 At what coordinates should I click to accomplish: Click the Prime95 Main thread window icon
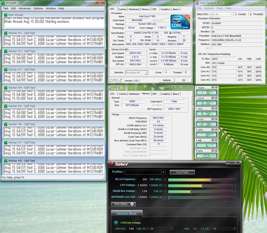(5, 15)
